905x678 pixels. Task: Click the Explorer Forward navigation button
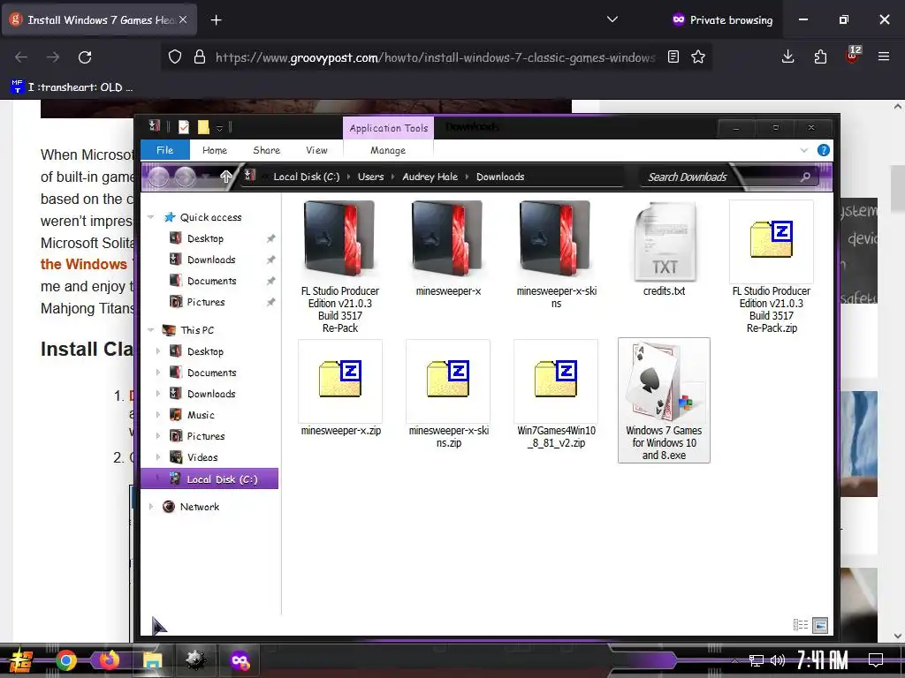pos(186,177)
